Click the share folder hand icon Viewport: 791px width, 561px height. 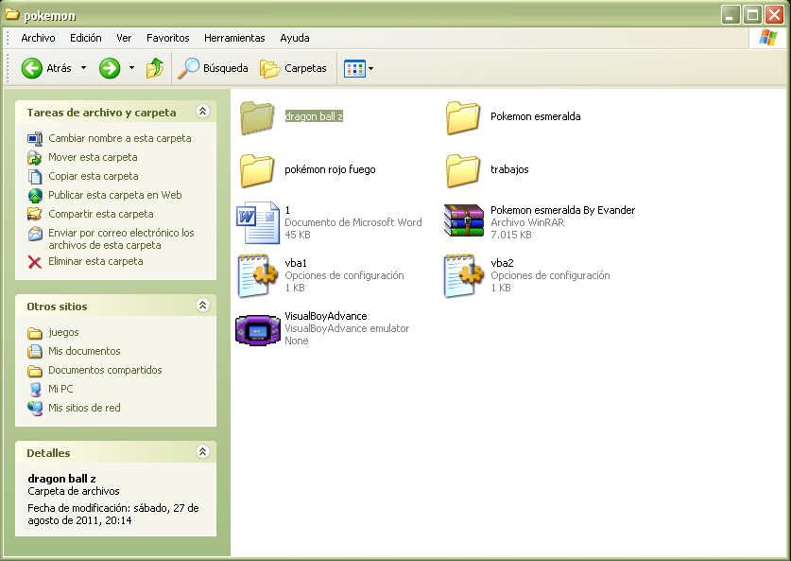(35, 214)
